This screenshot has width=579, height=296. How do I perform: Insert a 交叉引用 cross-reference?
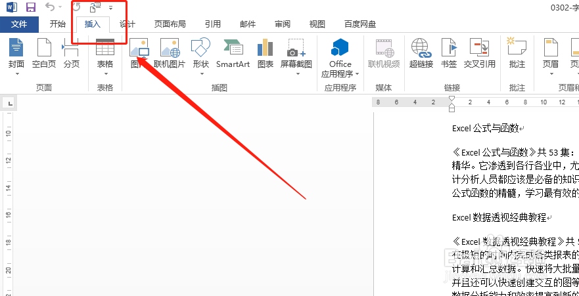coord(479,53)
